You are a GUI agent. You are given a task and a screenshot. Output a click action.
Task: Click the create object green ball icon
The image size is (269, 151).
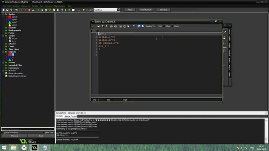[69, 10]
